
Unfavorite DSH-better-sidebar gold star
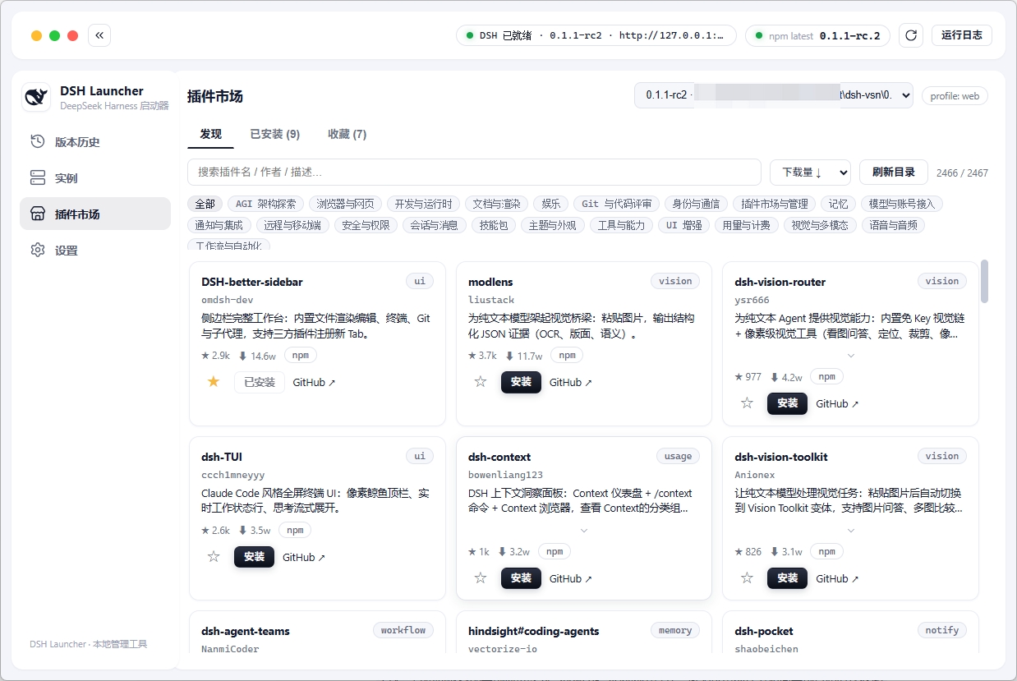click(214, 382)
